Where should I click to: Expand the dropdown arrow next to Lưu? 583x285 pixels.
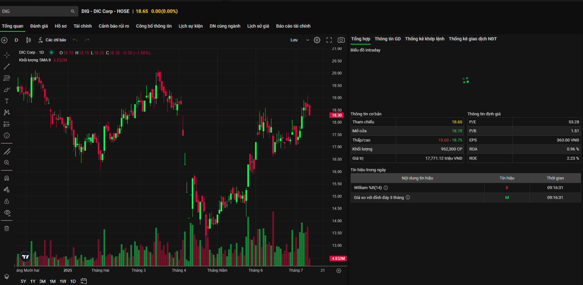(x=308, y=40)
